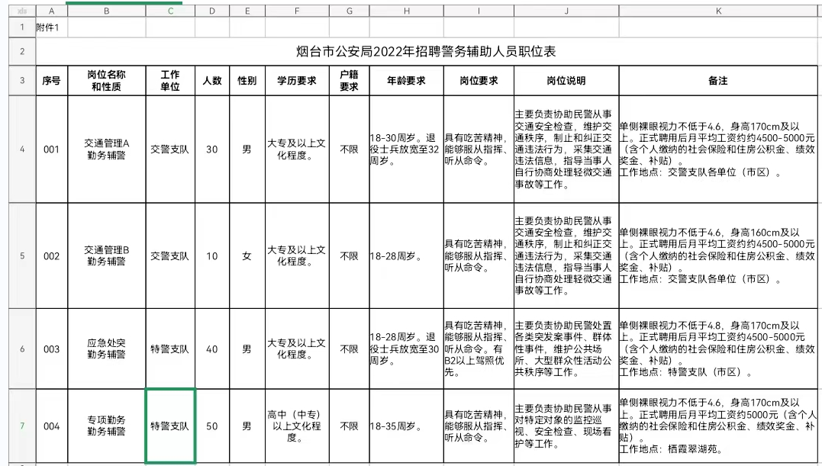This screenshot has width=822, height=466.
Task: Select row 6 header
Action: (x=22, y=349)
